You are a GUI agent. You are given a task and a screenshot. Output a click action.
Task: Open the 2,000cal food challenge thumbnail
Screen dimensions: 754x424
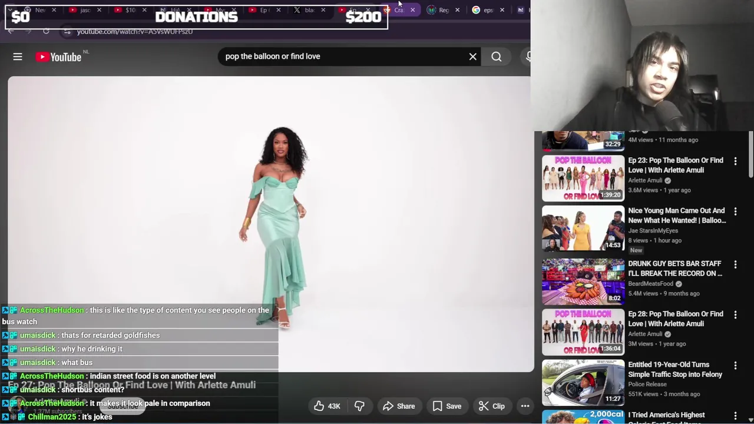[583, 416]
